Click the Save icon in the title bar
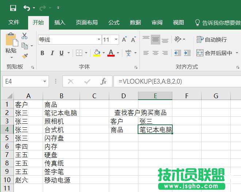 click(x=13, y=8)
